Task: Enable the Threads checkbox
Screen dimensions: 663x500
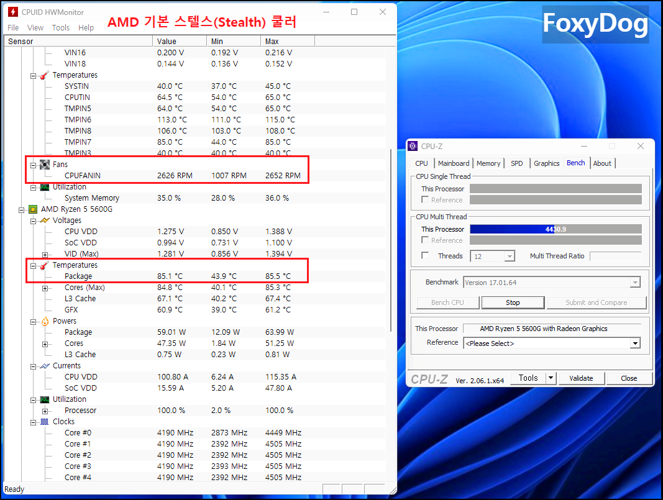Action: pos(425,255)
